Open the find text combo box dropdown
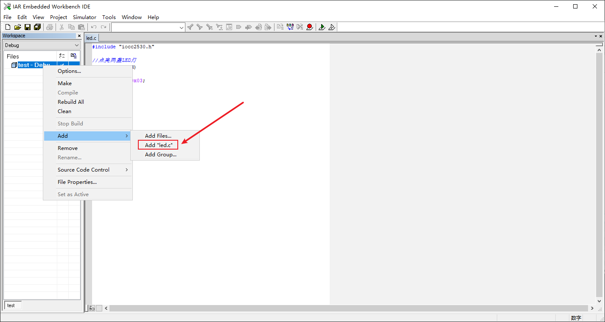 click(x=182, y=27)
